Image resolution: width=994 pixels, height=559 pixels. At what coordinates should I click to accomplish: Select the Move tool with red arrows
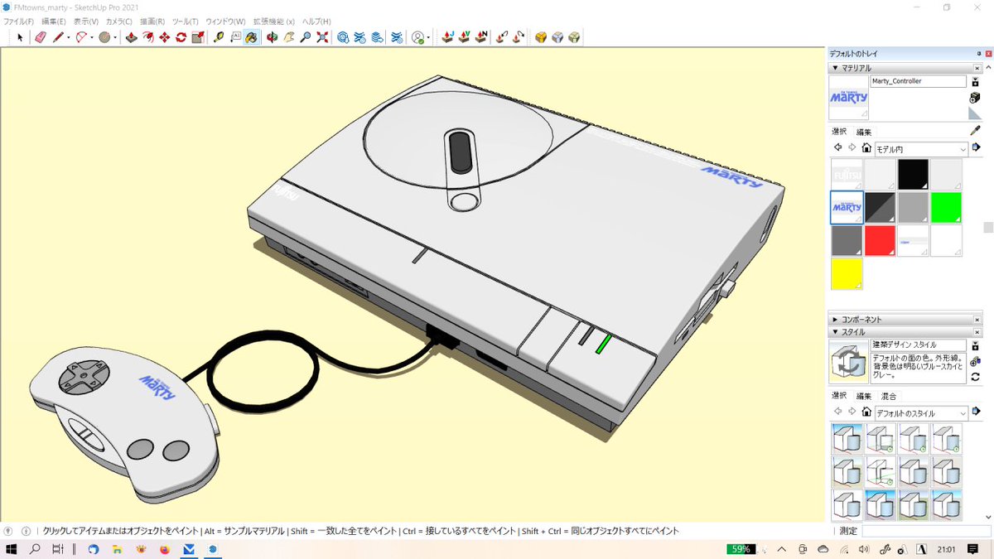165,37
